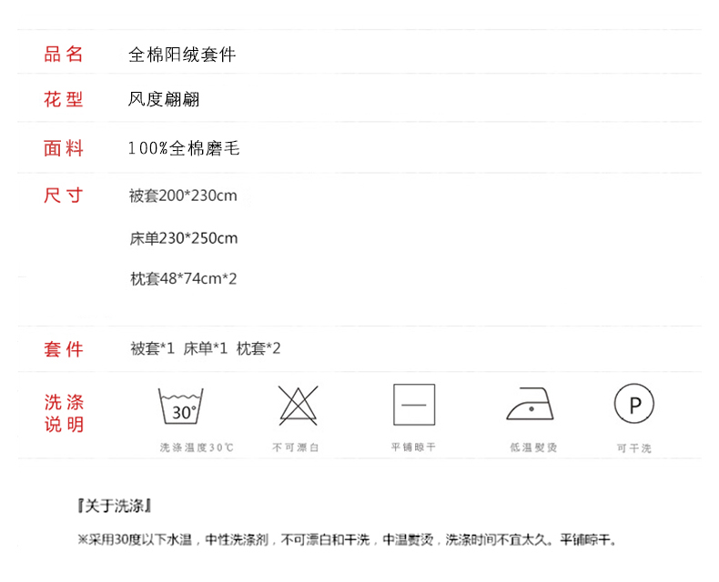
Task: Select the 低温熨烫 caption
Action: (533, 447)
